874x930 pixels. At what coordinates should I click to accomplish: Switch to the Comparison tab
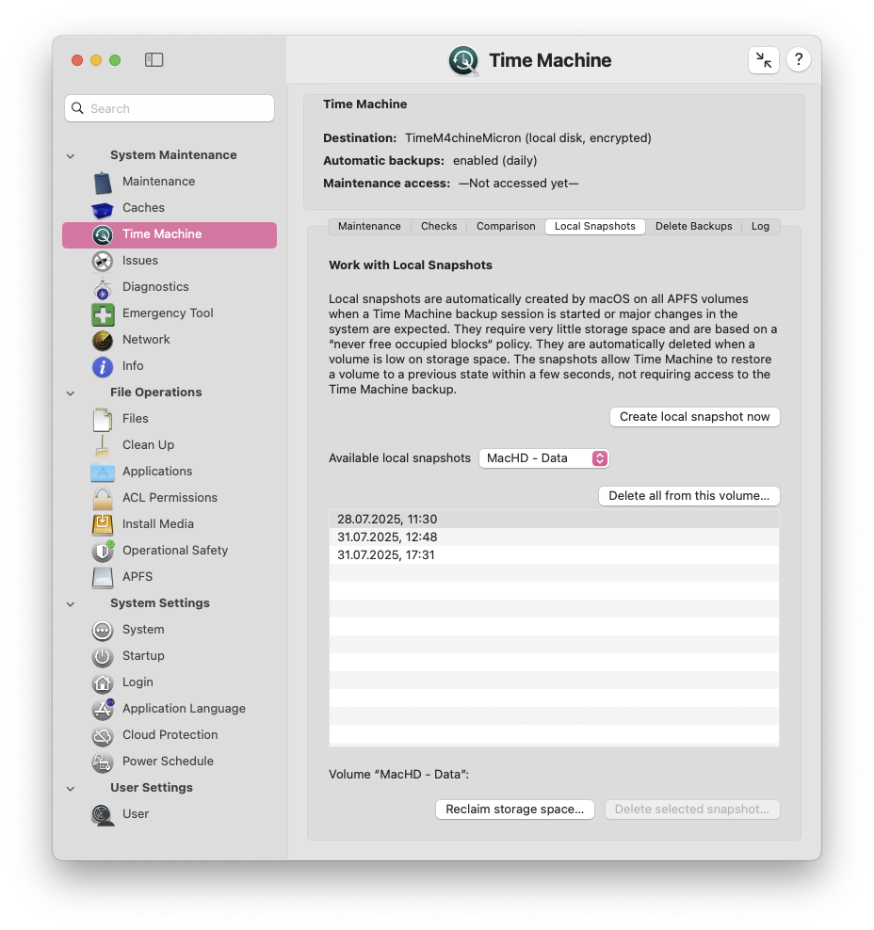click(x=506, y=227)
